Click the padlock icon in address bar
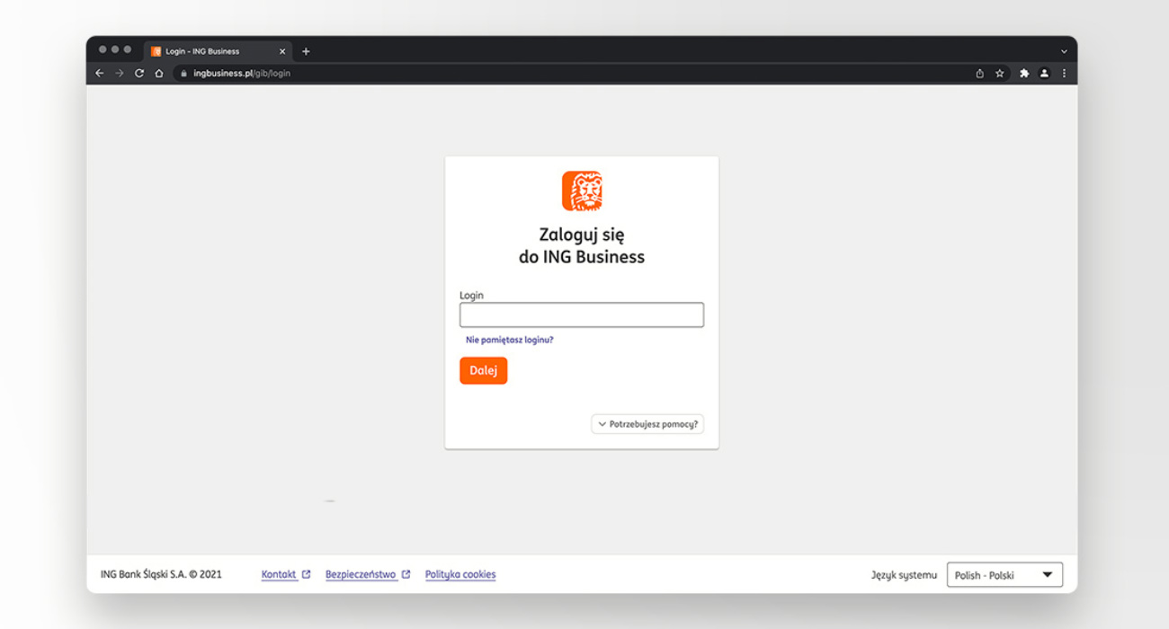This screenshot has width=1169, height=629. (x=183, y=74)
